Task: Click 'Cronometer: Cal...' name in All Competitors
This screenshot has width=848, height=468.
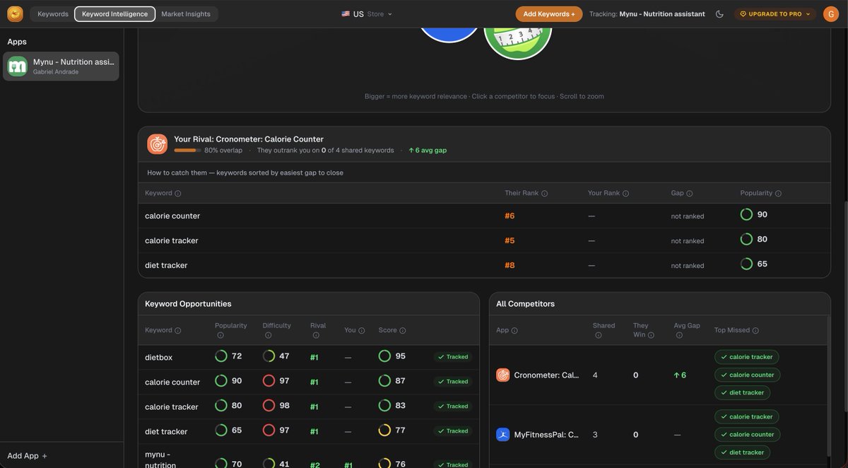Action: (546, 375)
